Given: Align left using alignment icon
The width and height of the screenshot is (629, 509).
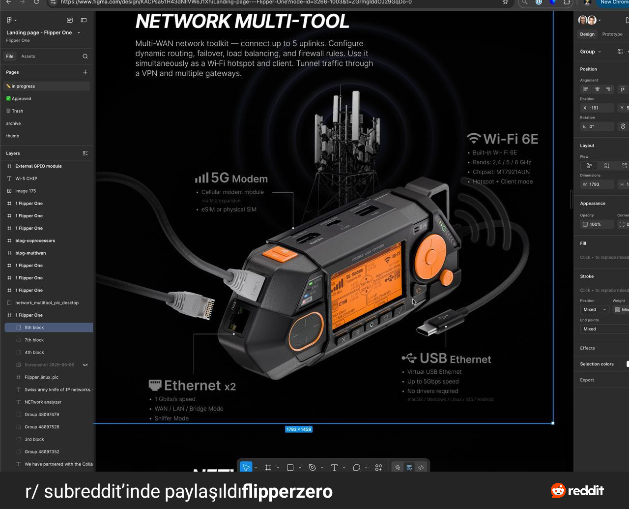Looking at the screenshot, I should (585, 89).
